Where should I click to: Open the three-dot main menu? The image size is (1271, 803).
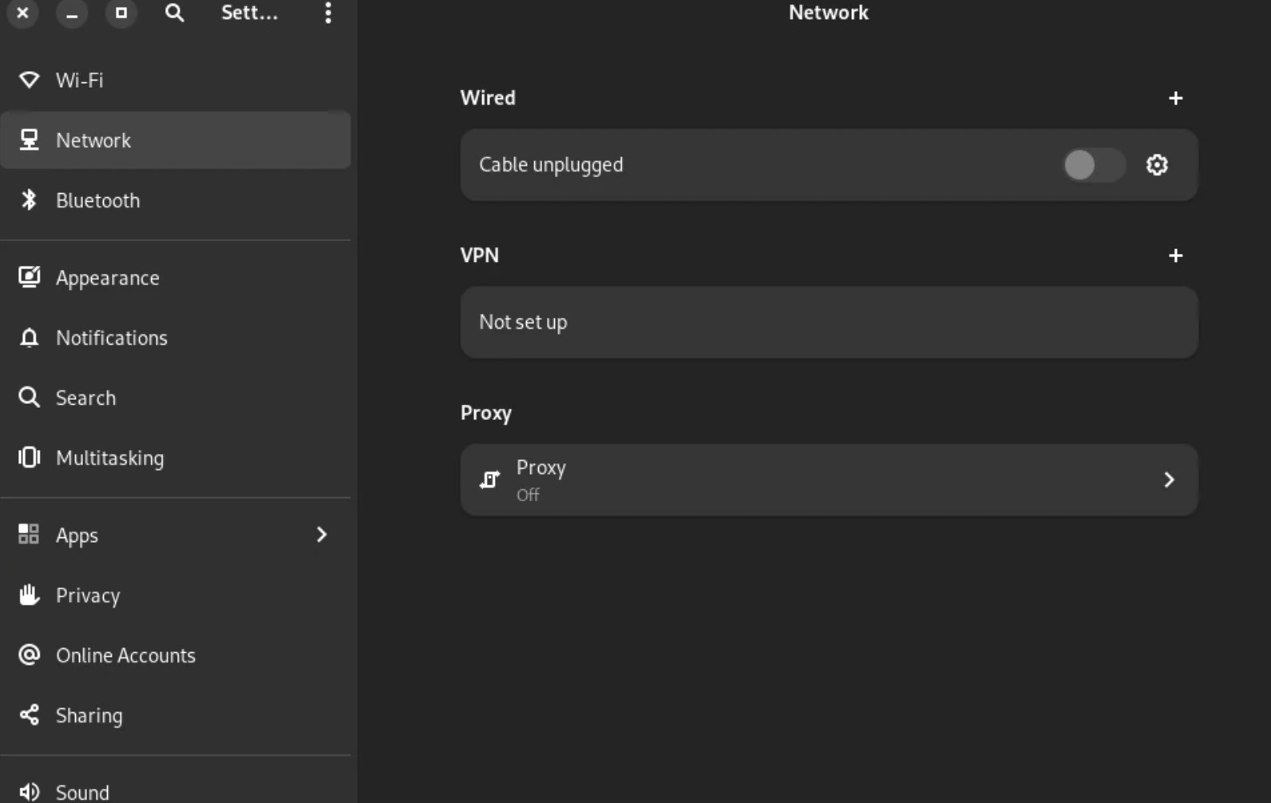point(328,13)
